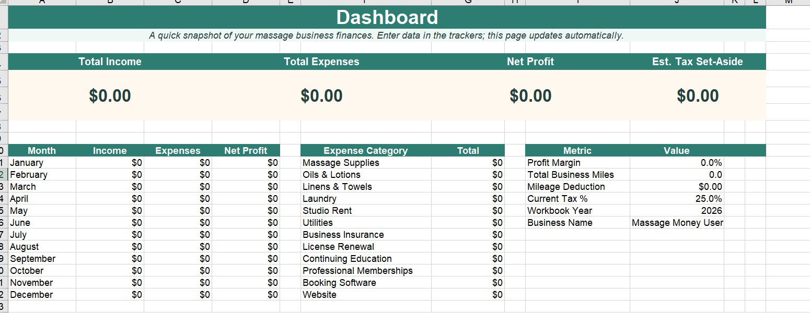Click the March month cell
810x313 pixels.
(x=42, y=187)
